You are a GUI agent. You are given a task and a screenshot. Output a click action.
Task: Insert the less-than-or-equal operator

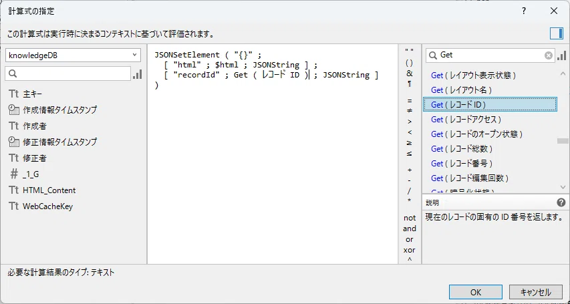tap(410, 154)
